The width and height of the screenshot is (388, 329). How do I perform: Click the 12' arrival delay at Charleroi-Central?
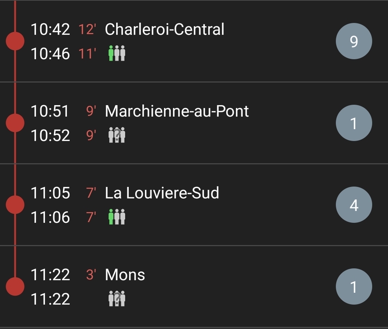click(87, 29)
